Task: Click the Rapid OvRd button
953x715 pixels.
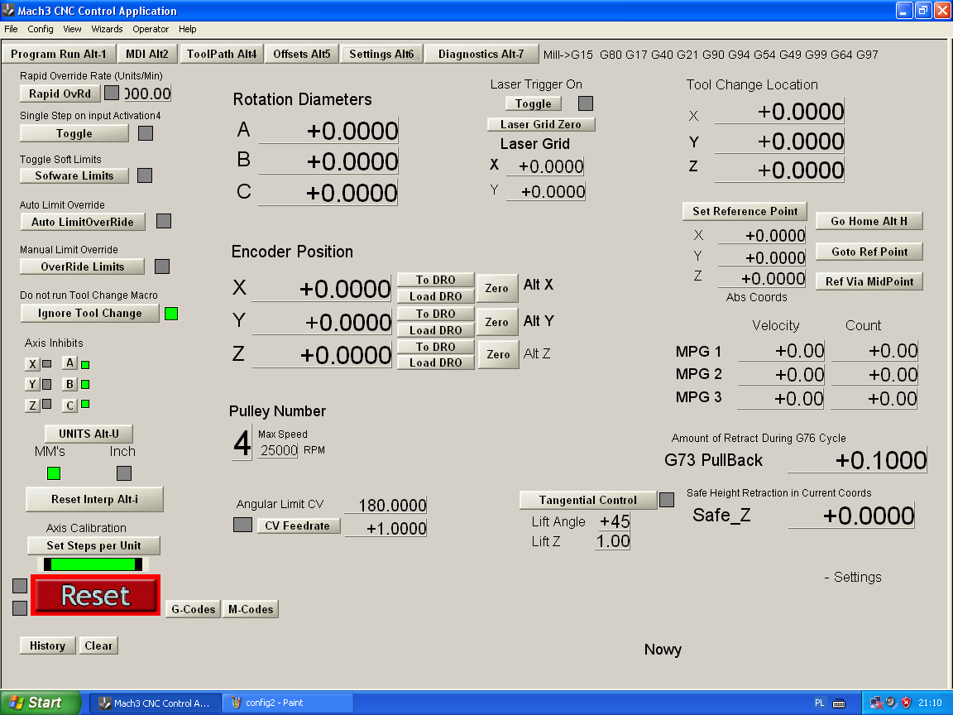Action: coord(60,94)
